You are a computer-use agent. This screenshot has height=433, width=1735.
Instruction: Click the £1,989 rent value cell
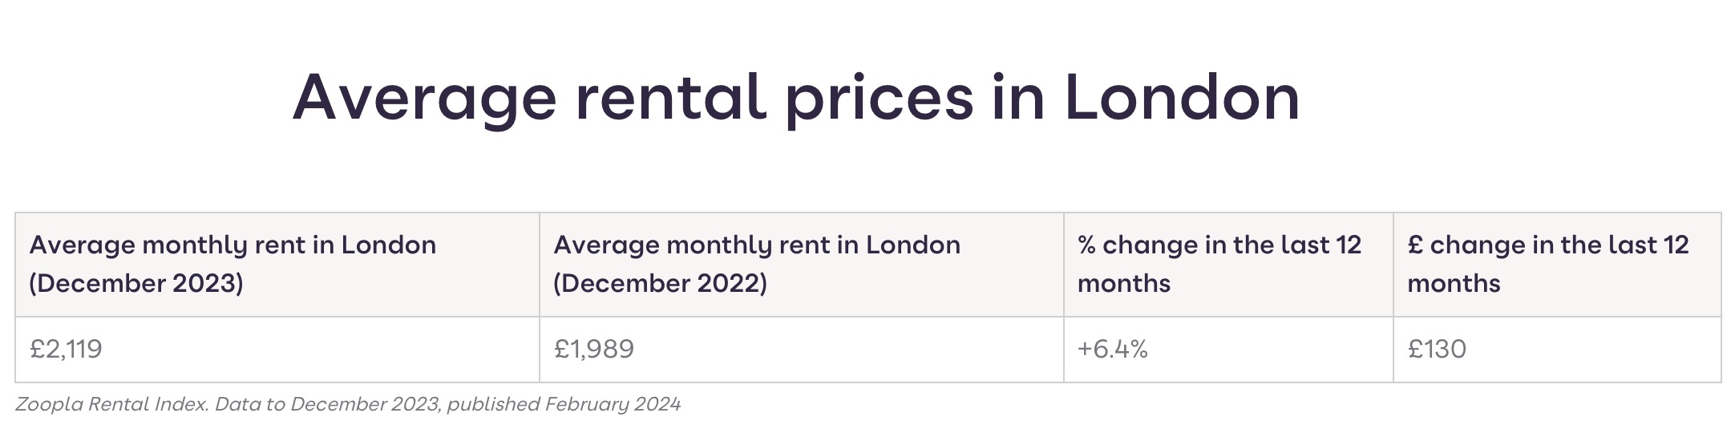tap(593, 349)
